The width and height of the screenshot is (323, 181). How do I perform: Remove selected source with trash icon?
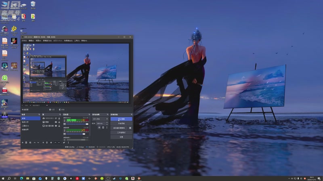47,142
